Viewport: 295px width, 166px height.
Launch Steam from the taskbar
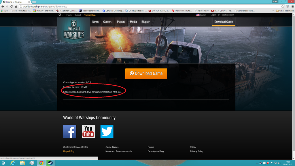click(50, 163)
